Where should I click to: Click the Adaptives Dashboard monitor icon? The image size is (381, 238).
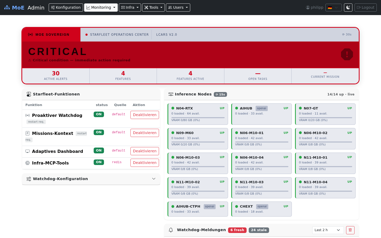28,151
